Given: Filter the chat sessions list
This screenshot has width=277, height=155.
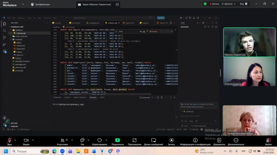Looking at the screenshot, I should pyautogui.click(x=212, y=27).
